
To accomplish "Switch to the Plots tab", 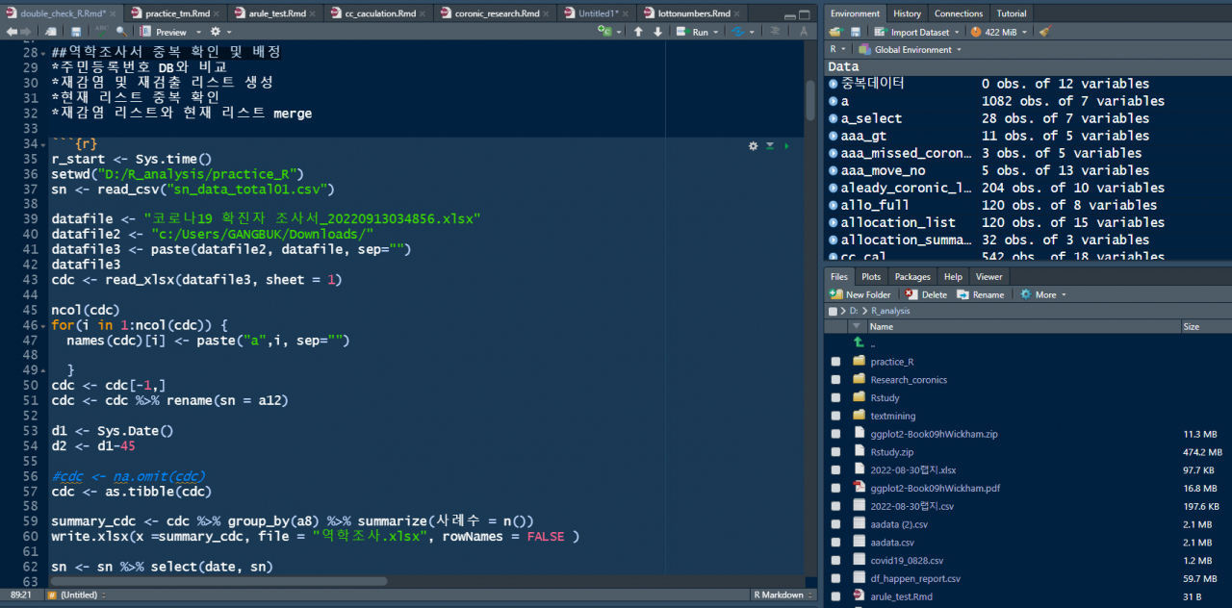I will tap(871, 276).
